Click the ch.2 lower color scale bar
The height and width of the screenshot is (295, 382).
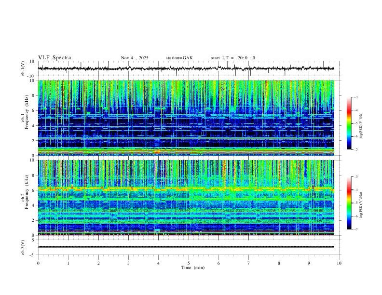[349, 203]
